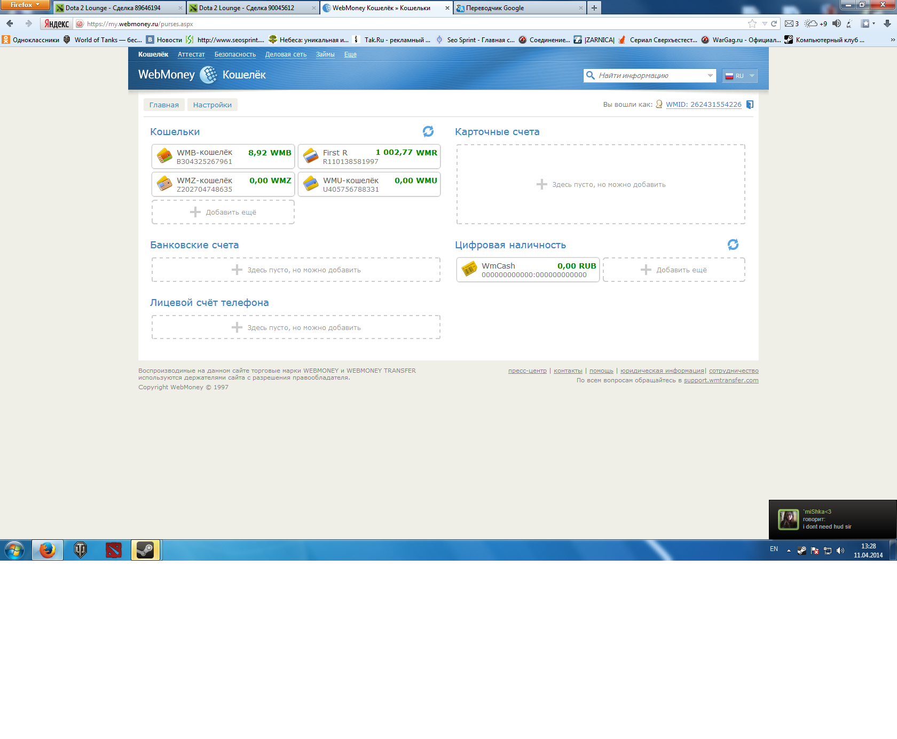The image size is (897, 739).
Task: Open the support.wmtransfer.com link
Action: coord(721,380)
